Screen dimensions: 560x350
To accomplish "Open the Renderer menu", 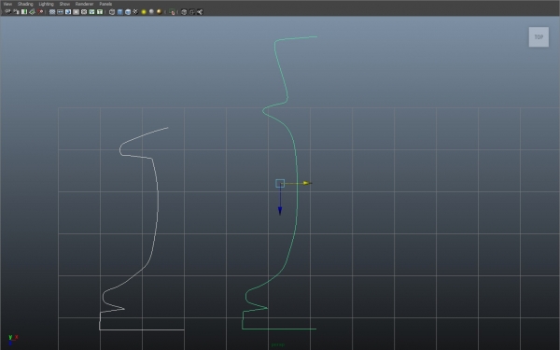I will click(x=84, y=4).
